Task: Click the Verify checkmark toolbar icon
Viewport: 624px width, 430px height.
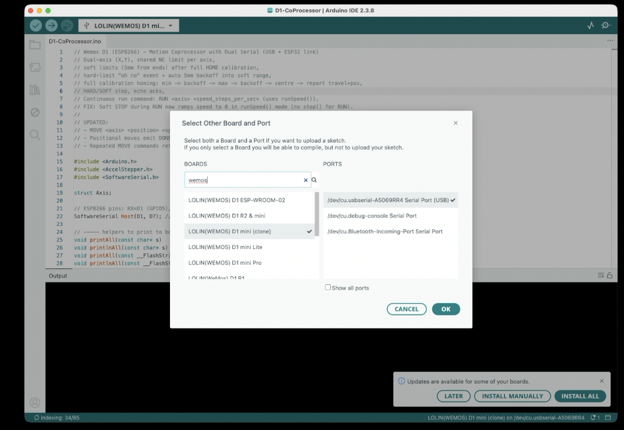Action: coord(35,26)
